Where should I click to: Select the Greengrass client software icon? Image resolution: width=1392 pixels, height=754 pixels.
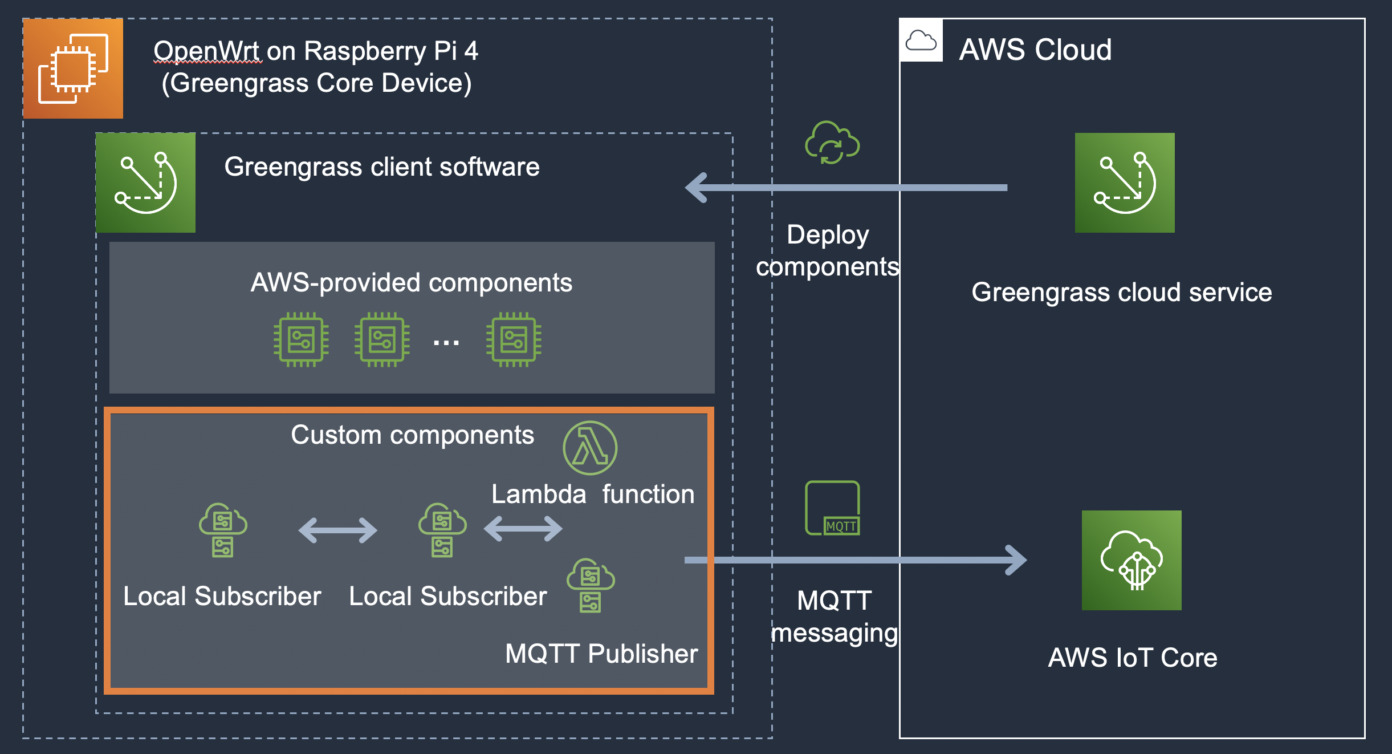(146, 183)
